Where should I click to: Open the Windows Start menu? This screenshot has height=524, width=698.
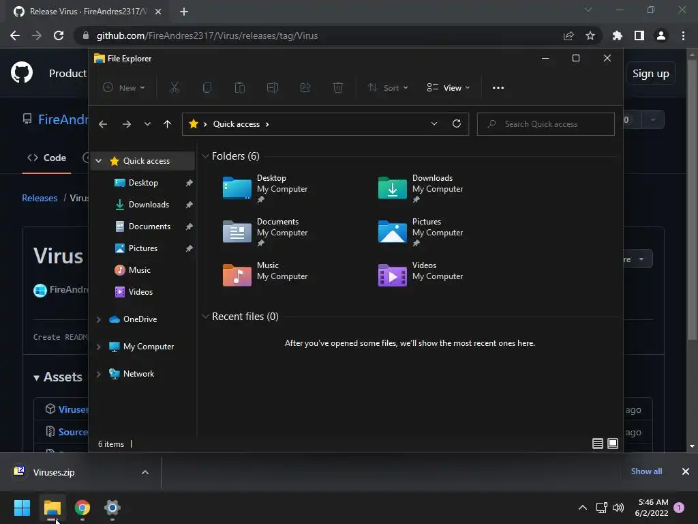coord(22,508)
